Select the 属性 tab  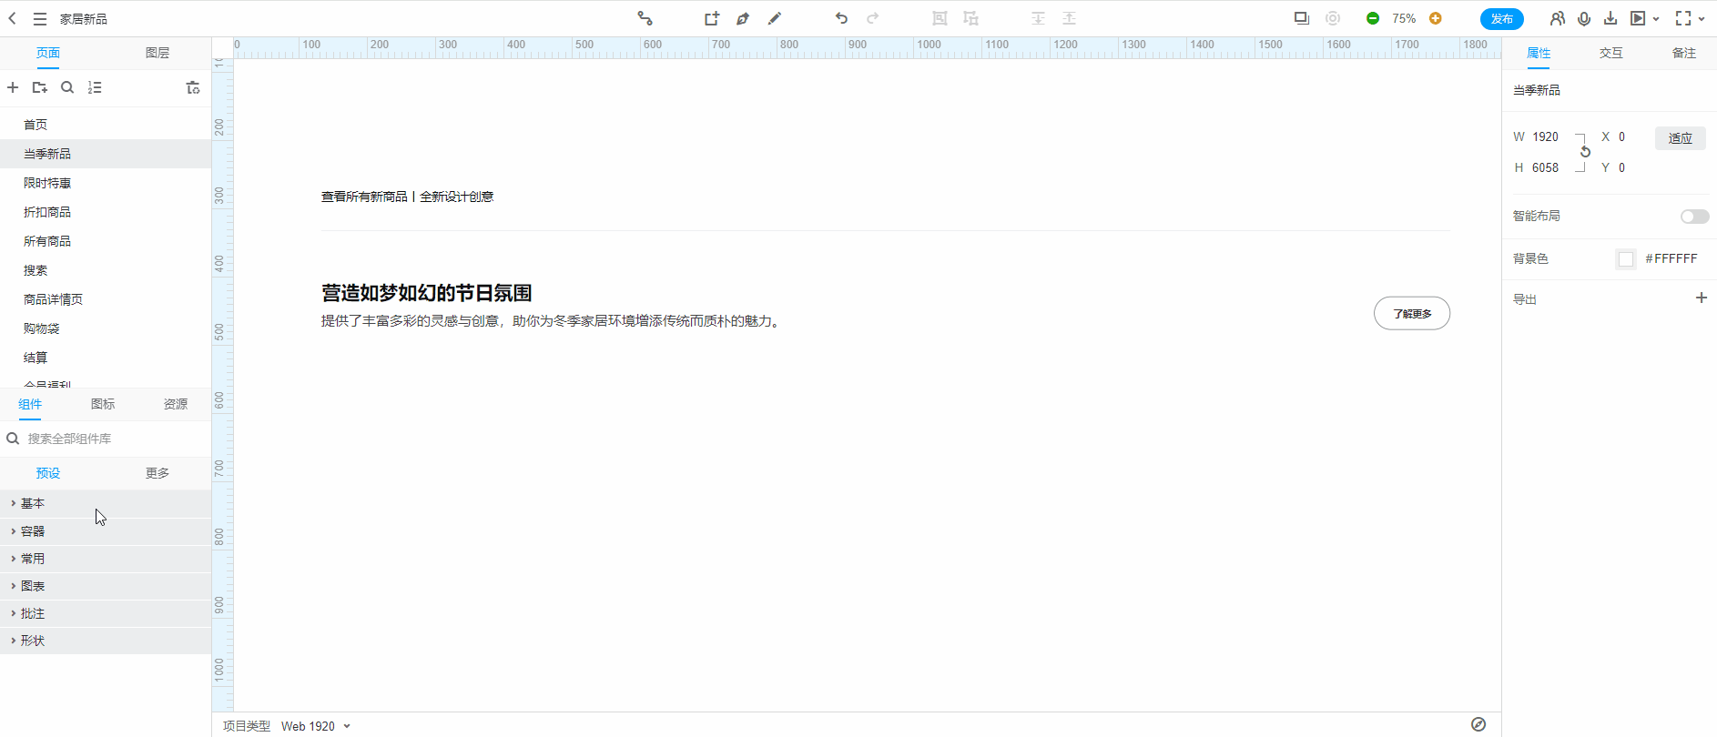[1539, 53]
